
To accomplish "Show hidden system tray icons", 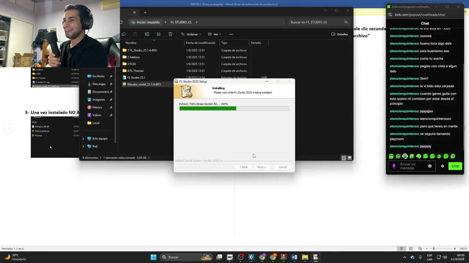I will [405, 257].
